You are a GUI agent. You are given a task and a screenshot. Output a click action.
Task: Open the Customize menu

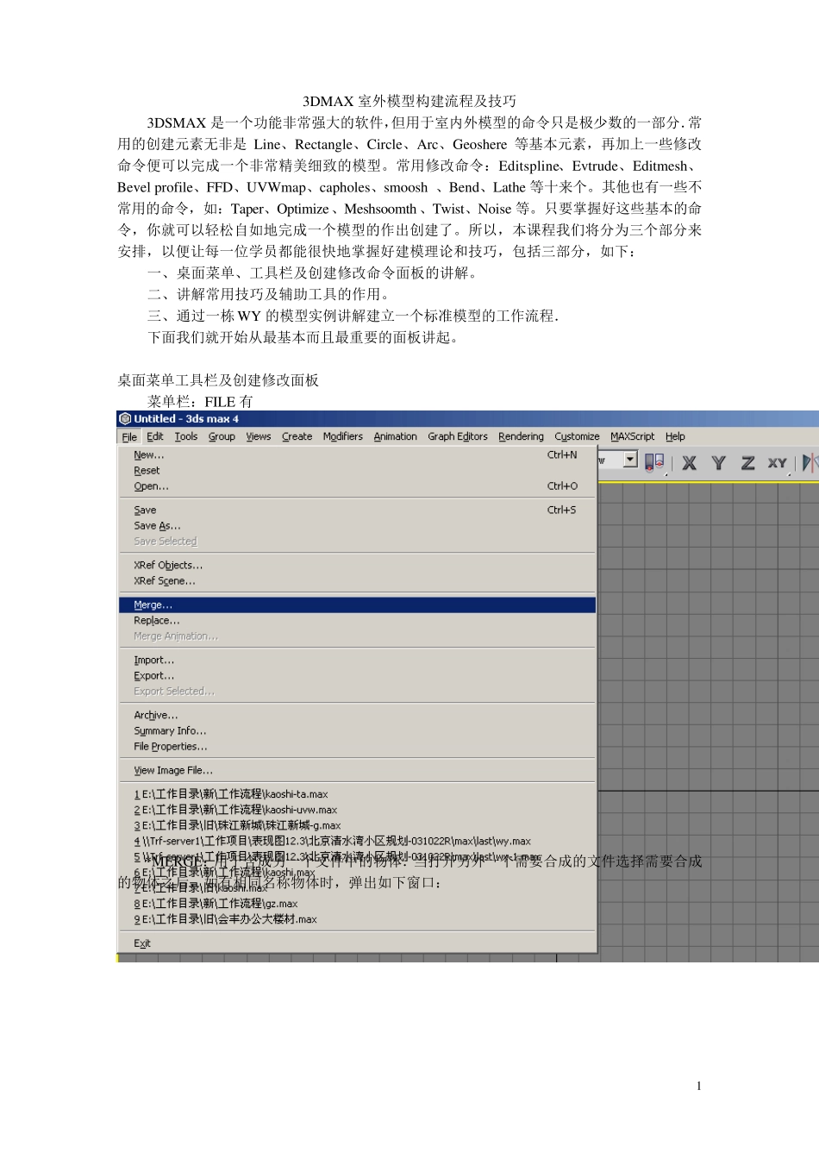(x=578, y=436)
